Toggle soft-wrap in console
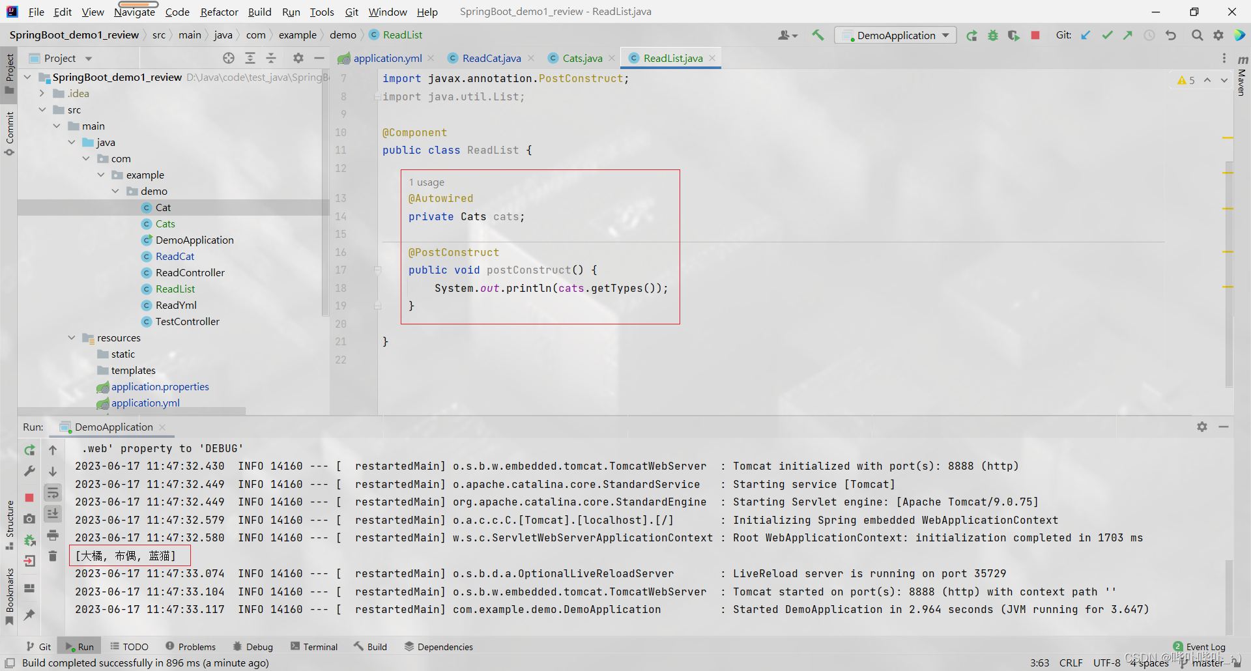The height and width of the screenshot is (671, 1251). 53,493
